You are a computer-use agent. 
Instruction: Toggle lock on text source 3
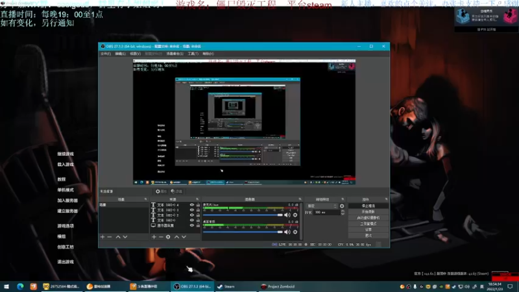pyautogui.click(x=198, y=210)
